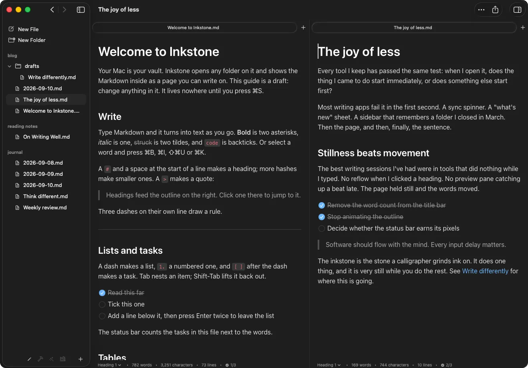Viewport: 528px width, 368px height.
Task: Open the three-dots more options menu
Action: pyautogui.click(x=482, y=10)
